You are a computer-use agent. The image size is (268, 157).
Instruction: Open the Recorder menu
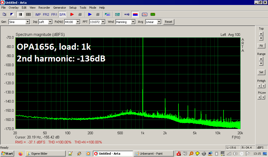[x=44, y=8]
